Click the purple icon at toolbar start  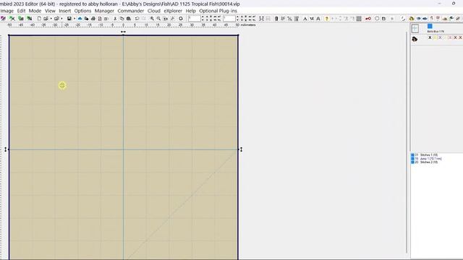[x=3, y=19]
